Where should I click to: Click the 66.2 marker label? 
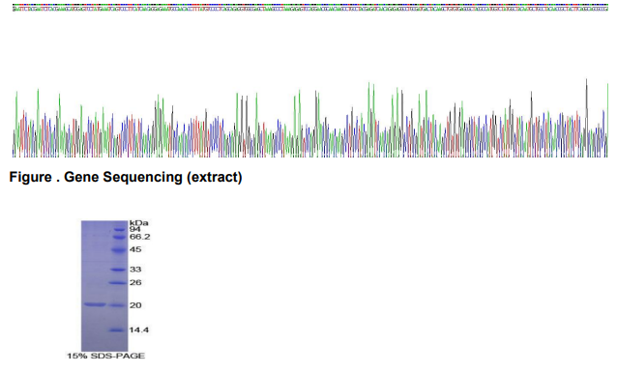139,237
